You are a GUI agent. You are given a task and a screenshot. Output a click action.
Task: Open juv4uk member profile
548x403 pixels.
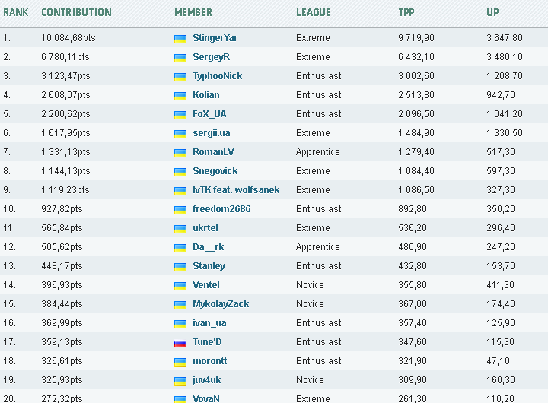pyautogui.click(x=206, y=380)
